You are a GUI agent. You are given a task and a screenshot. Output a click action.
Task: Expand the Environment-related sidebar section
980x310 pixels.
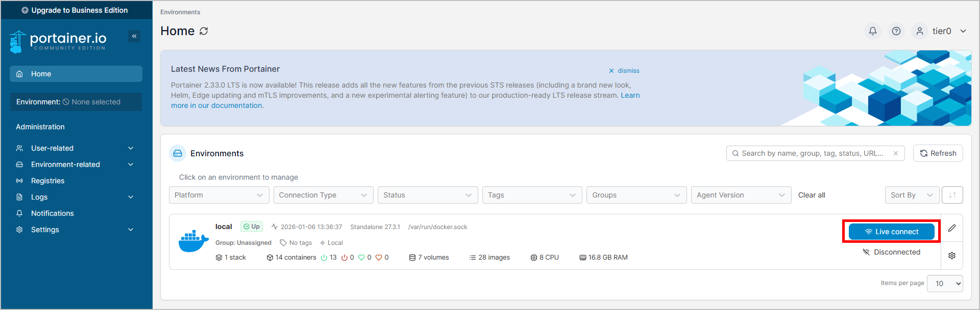click(76, 164)
